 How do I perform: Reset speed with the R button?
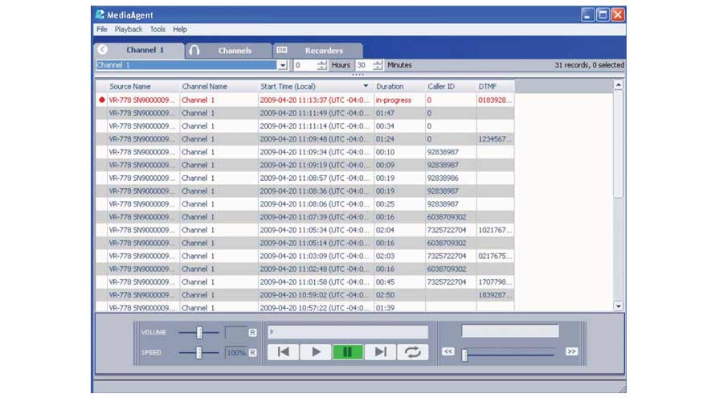pyautogui.click(x=252, y=353)
